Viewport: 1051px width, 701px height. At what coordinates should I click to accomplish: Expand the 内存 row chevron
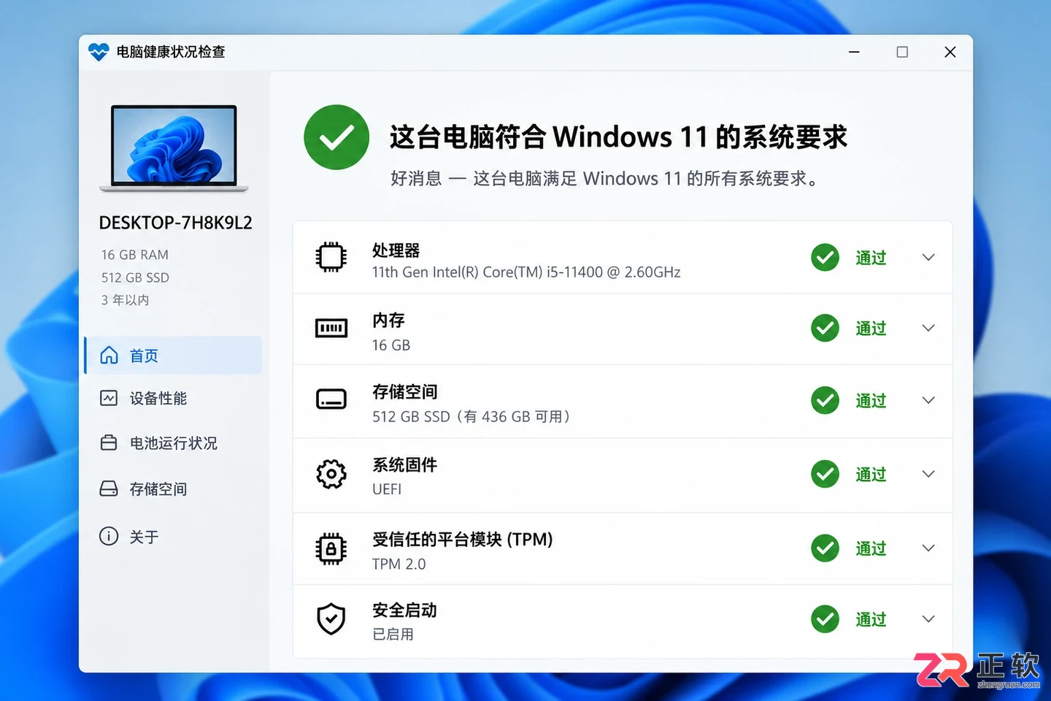(928, 328)
